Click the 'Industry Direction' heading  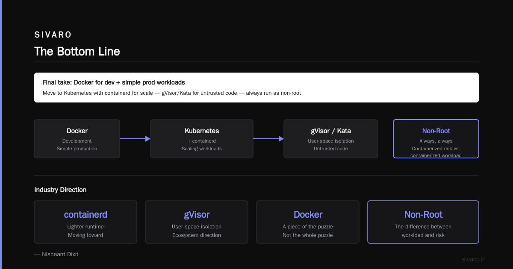[x=60, y=190]
